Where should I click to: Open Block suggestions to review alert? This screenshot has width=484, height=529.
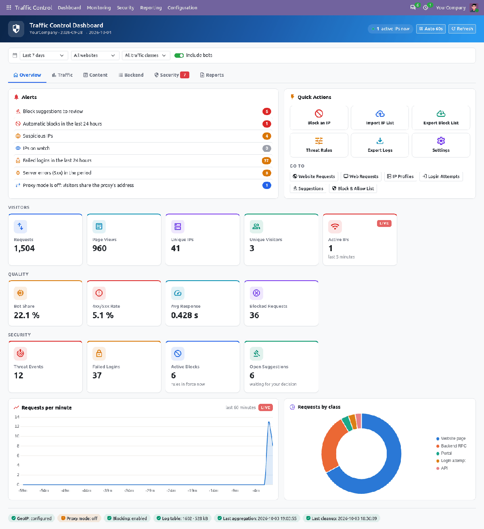[x=143, y=111]
